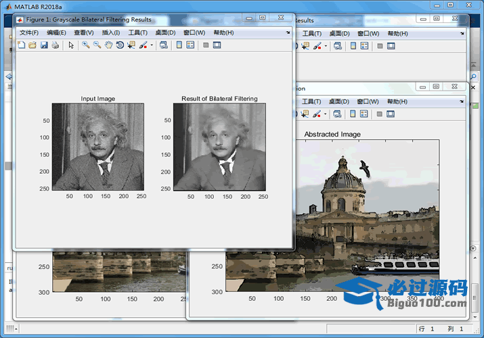The height and width of the screenshot is (338, 484).
Task: Click Show Plot Tools button in Figure 1
Action: 217,45
